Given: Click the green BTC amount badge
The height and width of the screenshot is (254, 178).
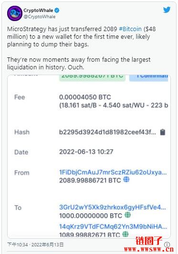Looking at the screenshot, I should 92,78.
